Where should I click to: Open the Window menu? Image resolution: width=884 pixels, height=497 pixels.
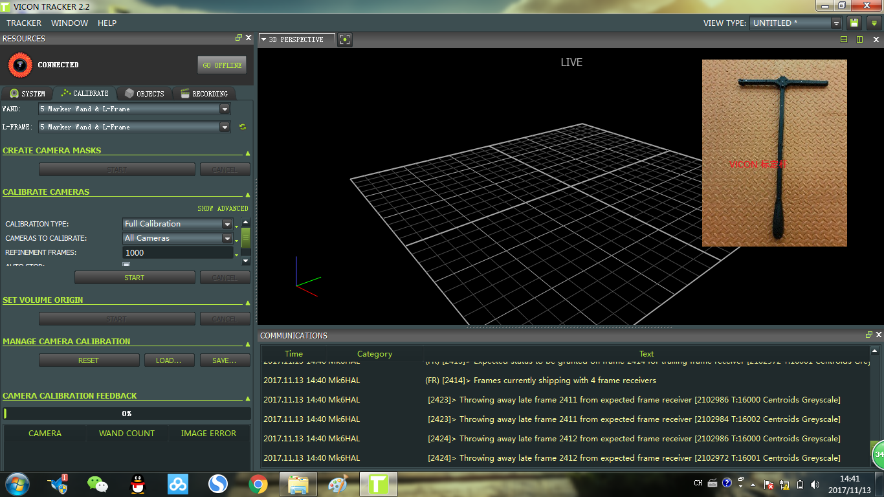pos(69,23)
